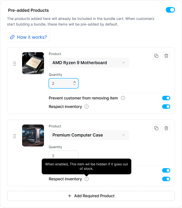
Task: Click drag handle of Premium Computer Case
Action: (x=15, y=136)
